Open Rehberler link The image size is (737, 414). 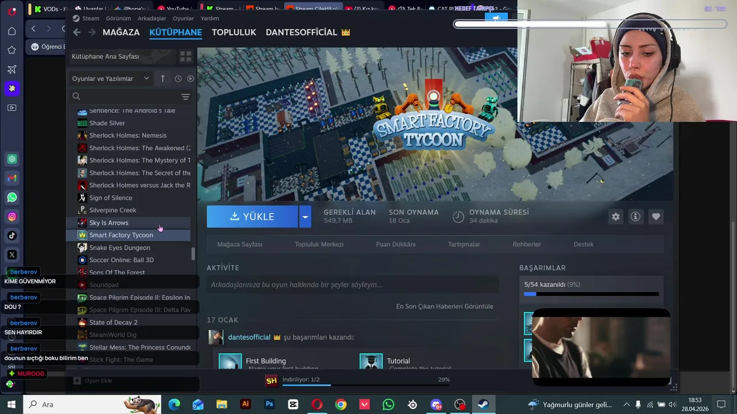pos(527,244)
